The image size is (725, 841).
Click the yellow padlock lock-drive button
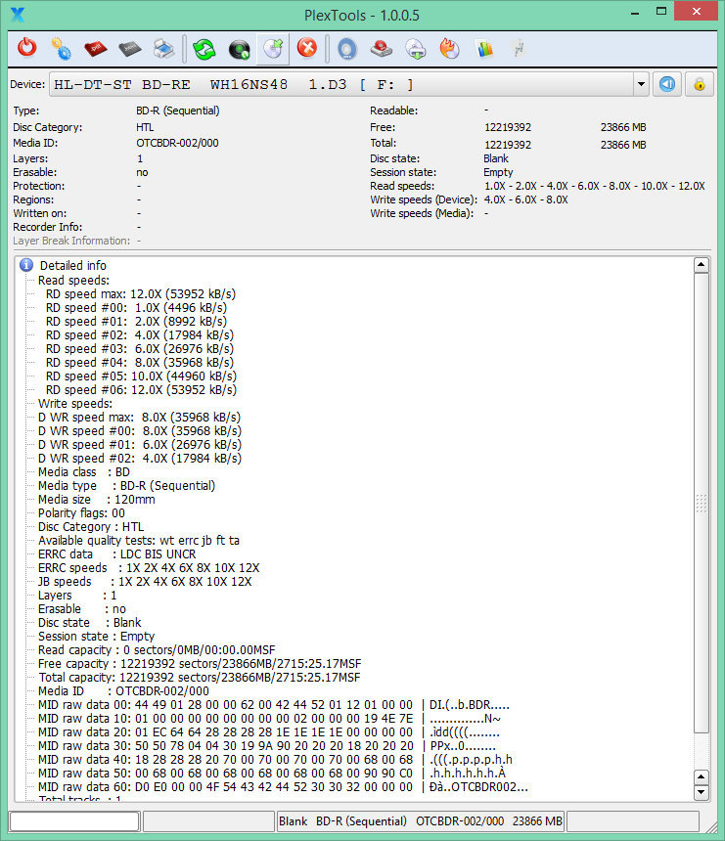[x=700, y=84]
